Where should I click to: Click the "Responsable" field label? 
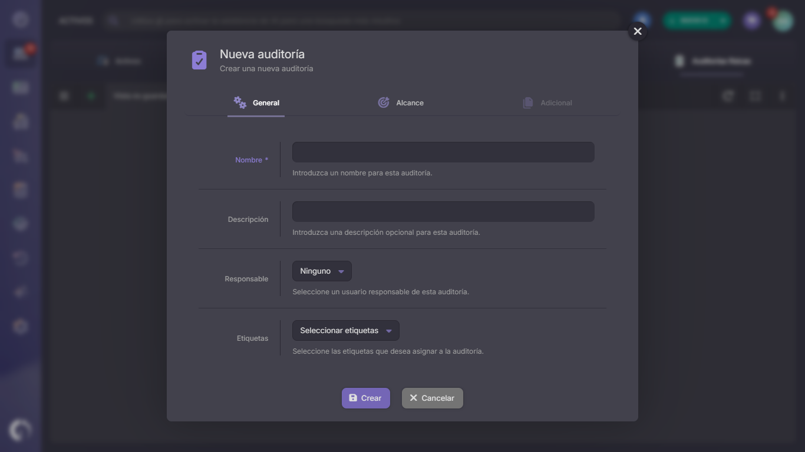click(246, 279)
